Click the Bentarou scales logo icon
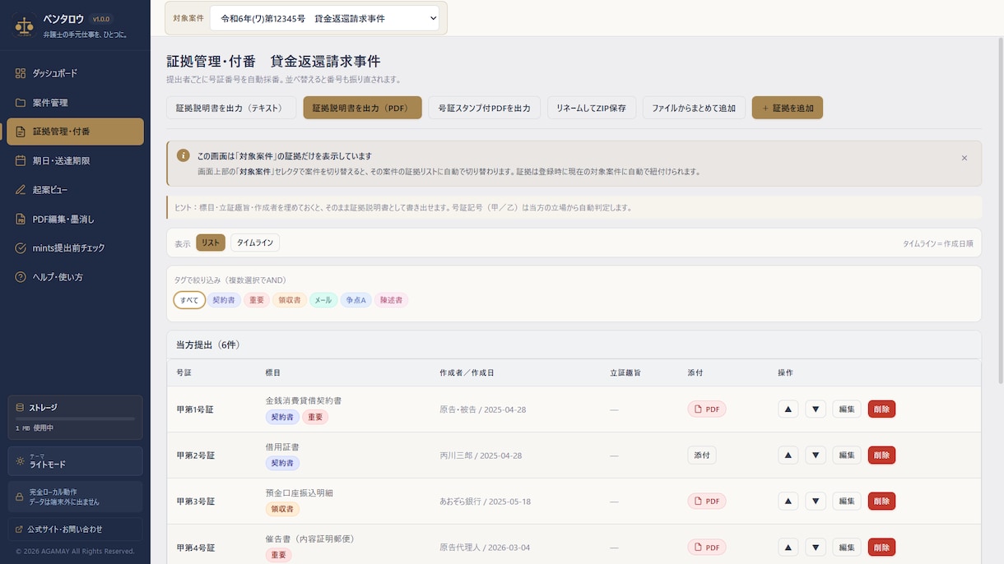Screen dimensions: 1004x564 click(25, 25)
